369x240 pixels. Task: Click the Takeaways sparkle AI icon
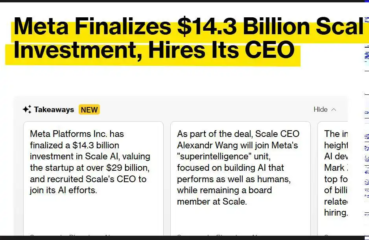pyautogui.click(x=27, y=109)
